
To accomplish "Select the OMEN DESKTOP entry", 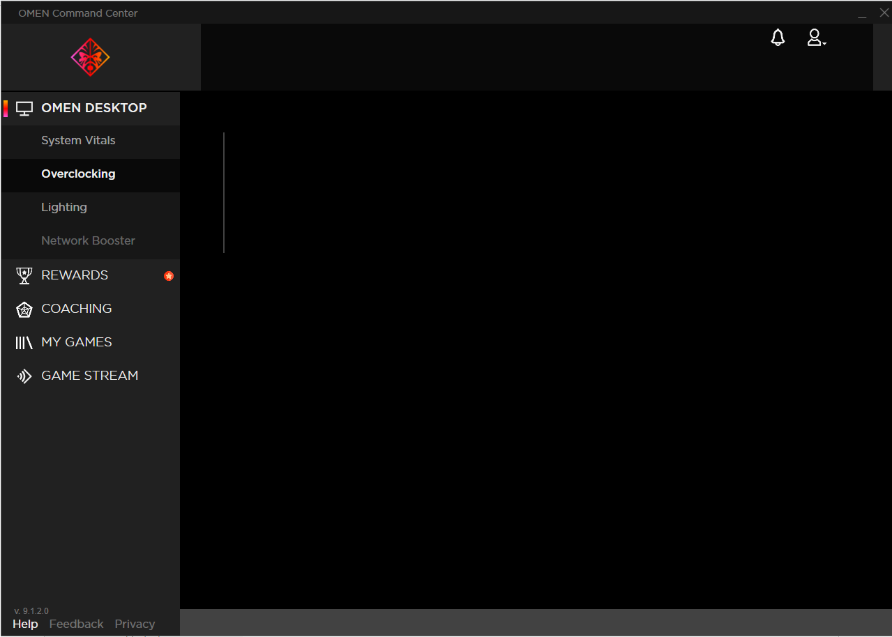I will click(94, 108).
